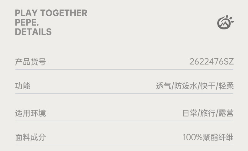
Task: Click the PEPE. heading line
Action: tap(29, 23)
